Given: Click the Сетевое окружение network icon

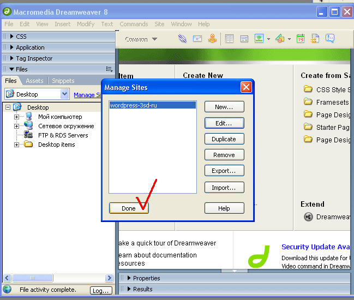Looking at the screenshot, I should [x=29, y=125].
